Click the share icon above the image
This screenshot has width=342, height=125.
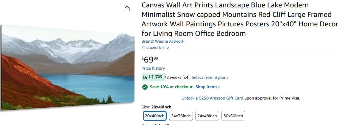point(127,8)
